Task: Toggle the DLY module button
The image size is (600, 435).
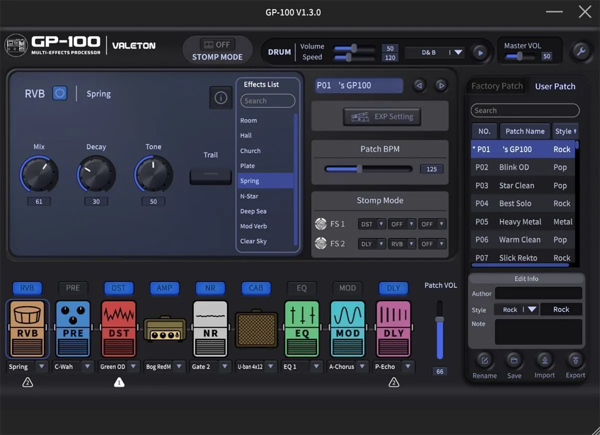Action: [393, 288]
